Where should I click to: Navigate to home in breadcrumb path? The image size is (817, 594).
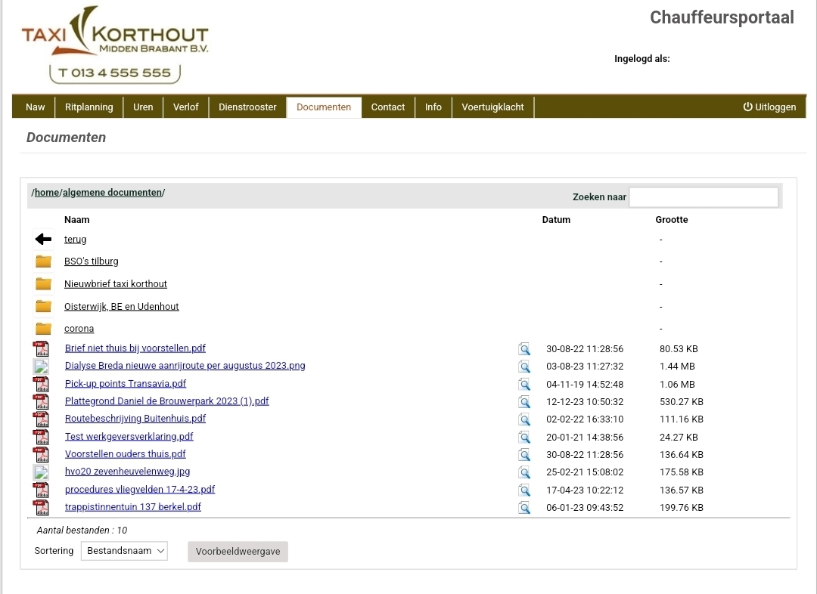(47, 193)
